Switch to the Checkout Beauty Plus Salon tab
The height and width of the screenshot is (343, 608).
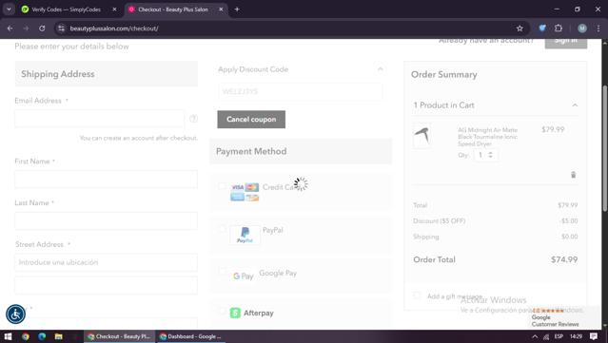[172, 10]
